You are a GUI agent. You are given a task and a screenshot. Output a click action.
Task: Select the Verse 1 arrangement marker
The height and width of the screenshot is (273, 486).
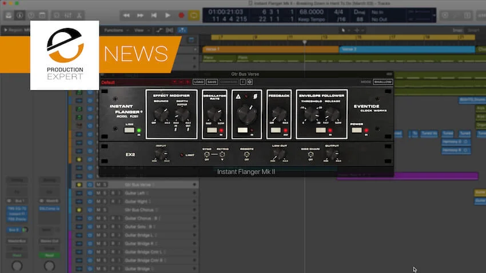coord(271,49)
